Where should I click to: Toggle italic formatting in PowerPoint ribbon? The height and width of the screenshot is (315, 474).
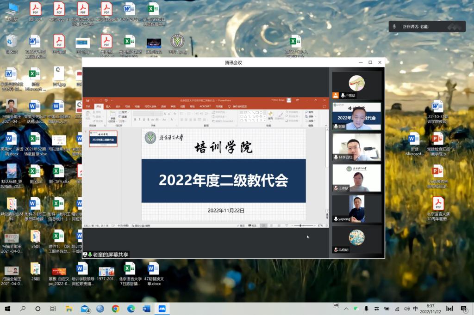140,120
